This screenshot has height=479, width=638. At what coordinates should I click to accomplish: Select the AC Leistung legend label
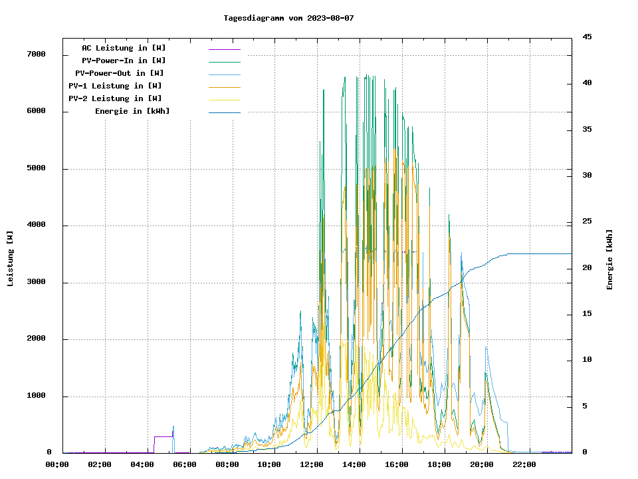[x=124, y=48]
